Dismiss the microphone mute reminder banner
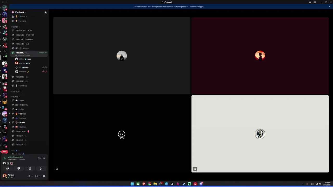This screenshot has width=333, height=187. click(x=329, y=7)
